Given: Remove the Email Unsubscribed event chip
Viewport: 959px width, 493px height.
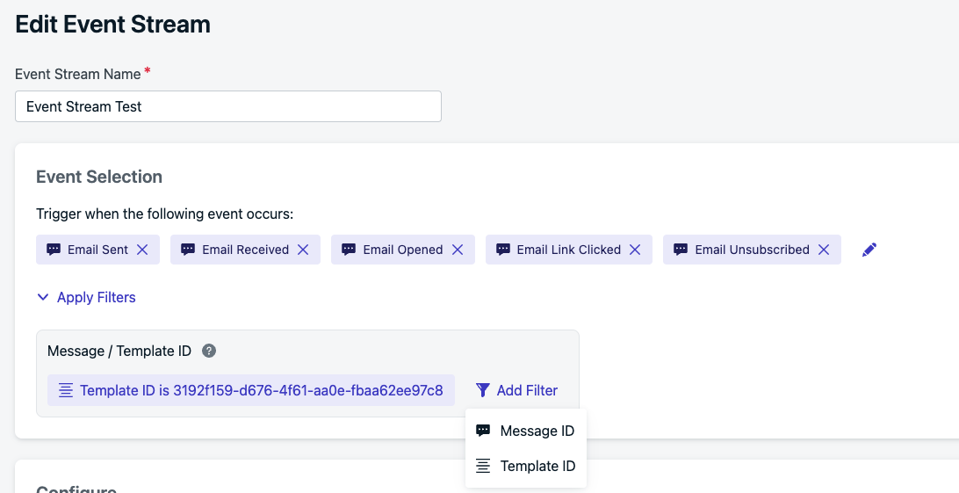Looking at the screenshot, I should pos(824,250).
